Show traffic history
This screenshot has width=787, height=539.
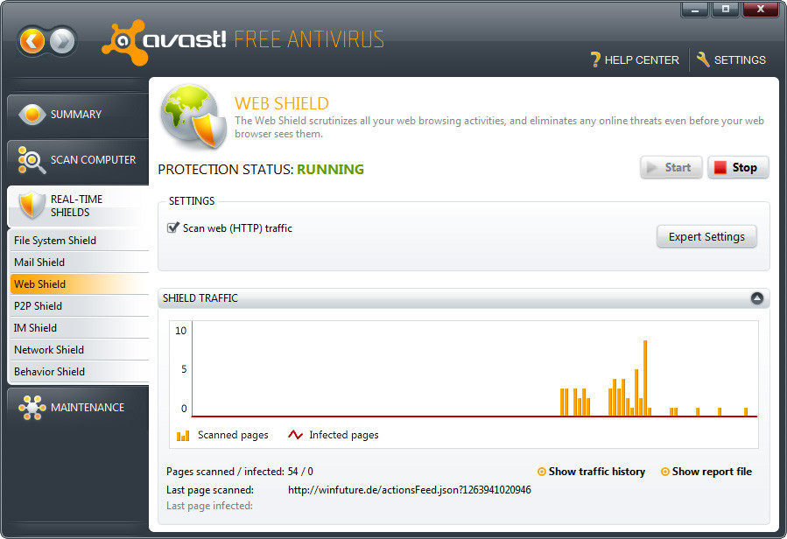[597, 472]
